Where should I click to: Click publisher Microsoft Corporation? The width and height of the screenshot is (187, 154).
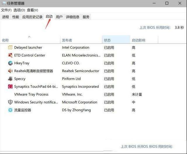point(79,102)
